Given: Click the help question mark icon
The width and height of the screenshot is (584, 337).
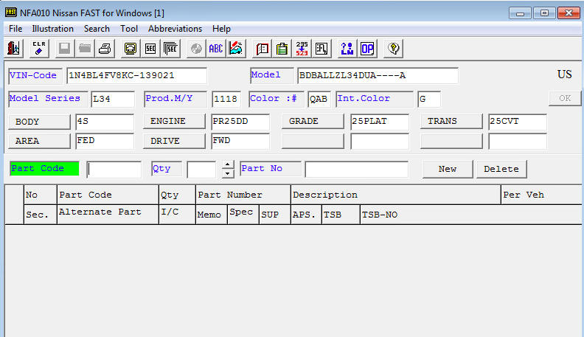Looking at the screenshot, I should click(394, 49).
